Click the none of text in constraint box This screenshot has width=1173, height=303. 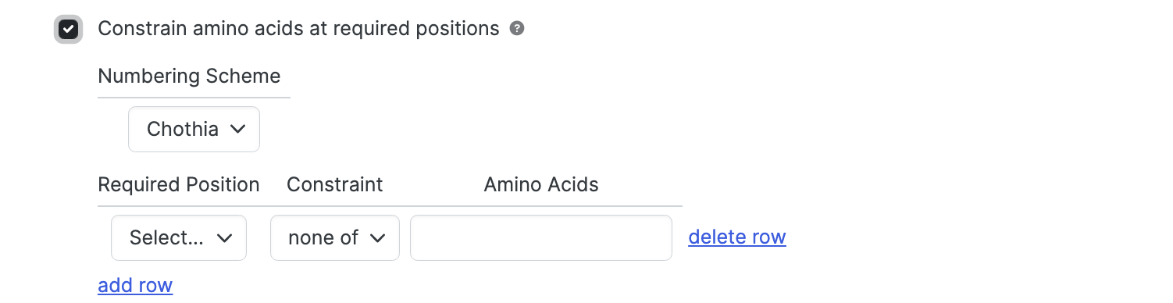point(323,238)
